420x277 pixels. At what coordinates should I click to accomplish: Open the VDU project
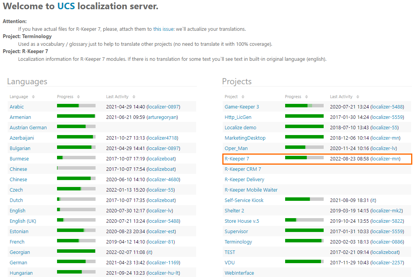coord(230,263)
